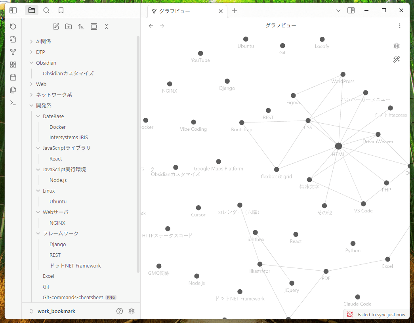Open the React note in tree
Viewport: 414px width, 323px height.
(56, 159)
